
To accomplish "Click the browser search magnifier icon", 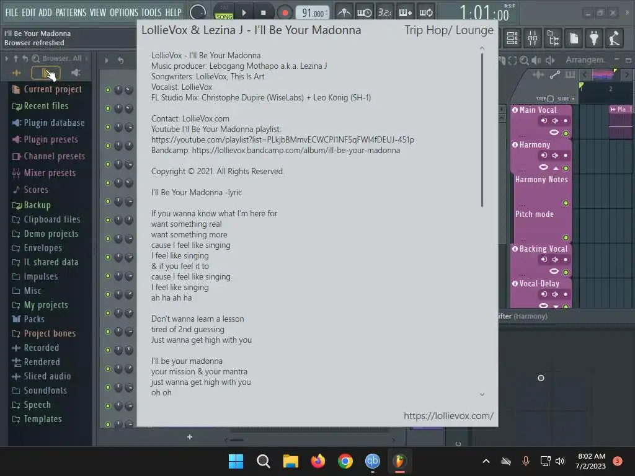I will 35,58.
